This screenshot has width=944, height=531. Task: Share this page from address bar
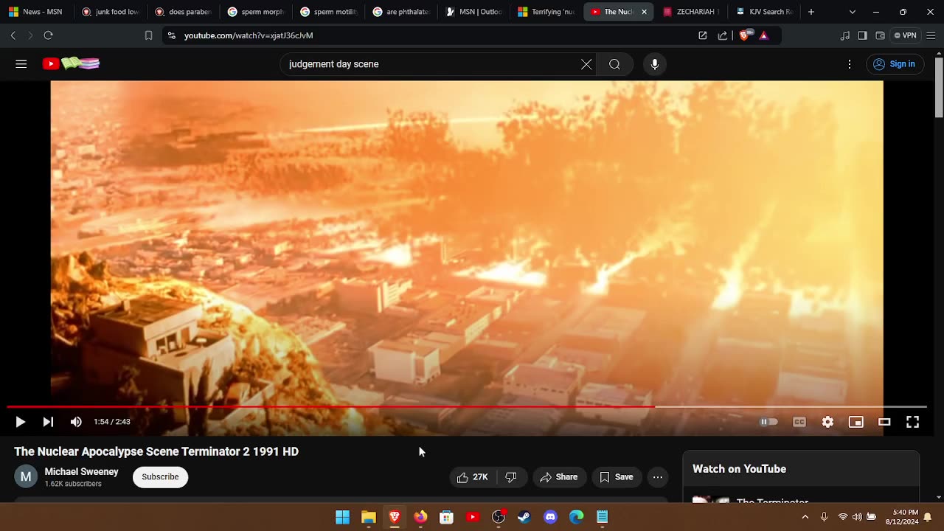[722, 35]
